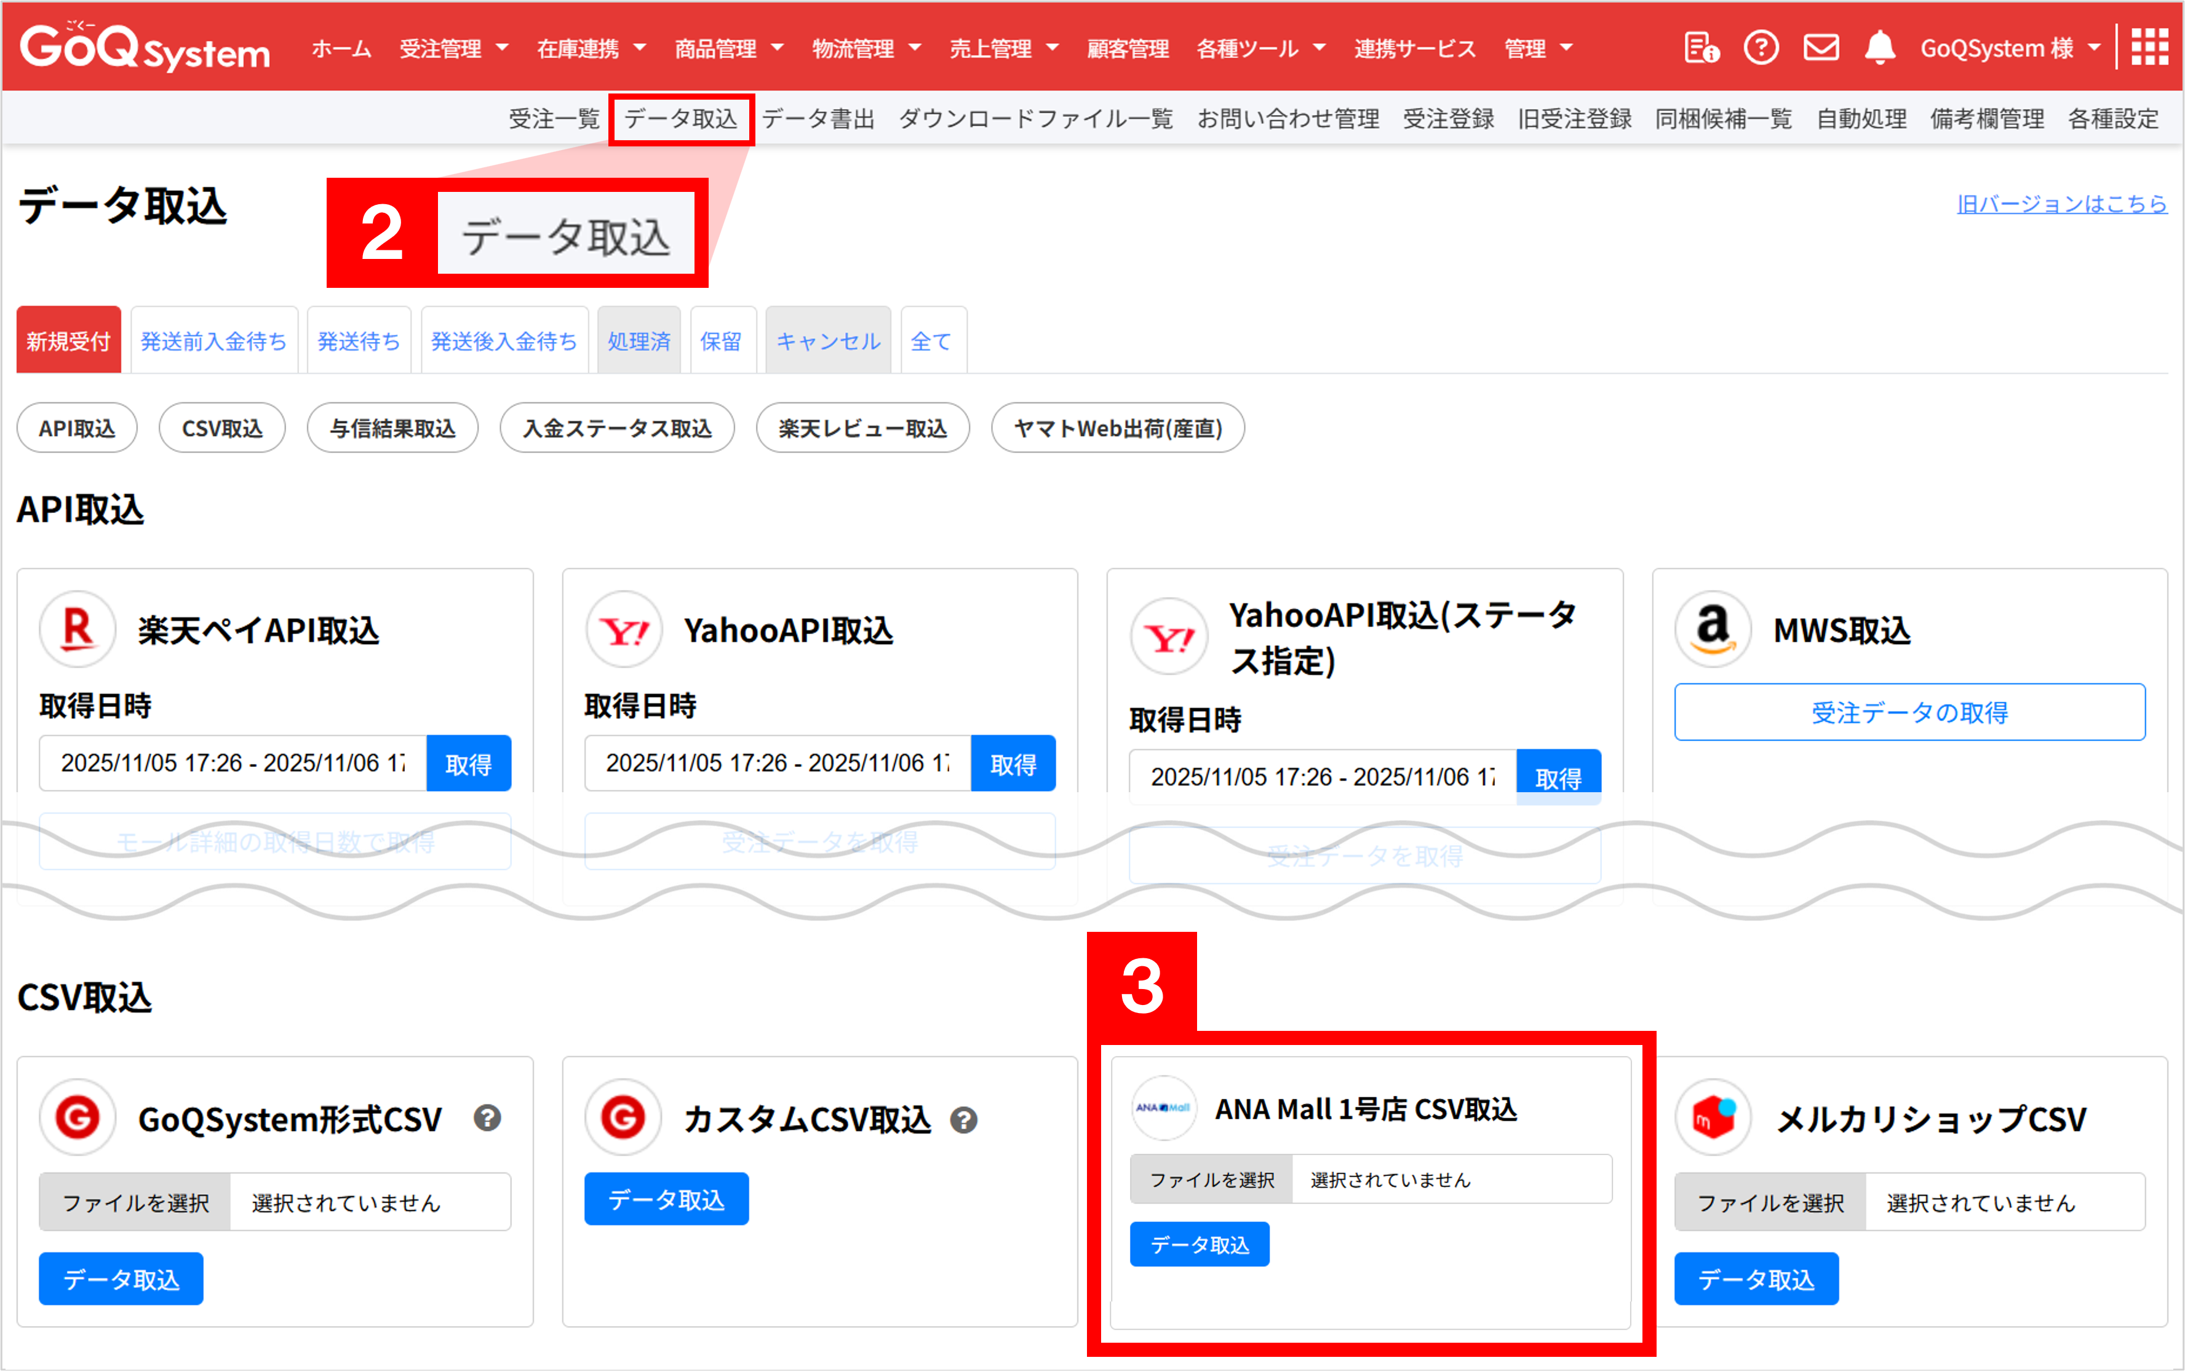Click the notification bell icon
The height and width of the screenshot is (1371, 2185).
tap(1879, 47)
